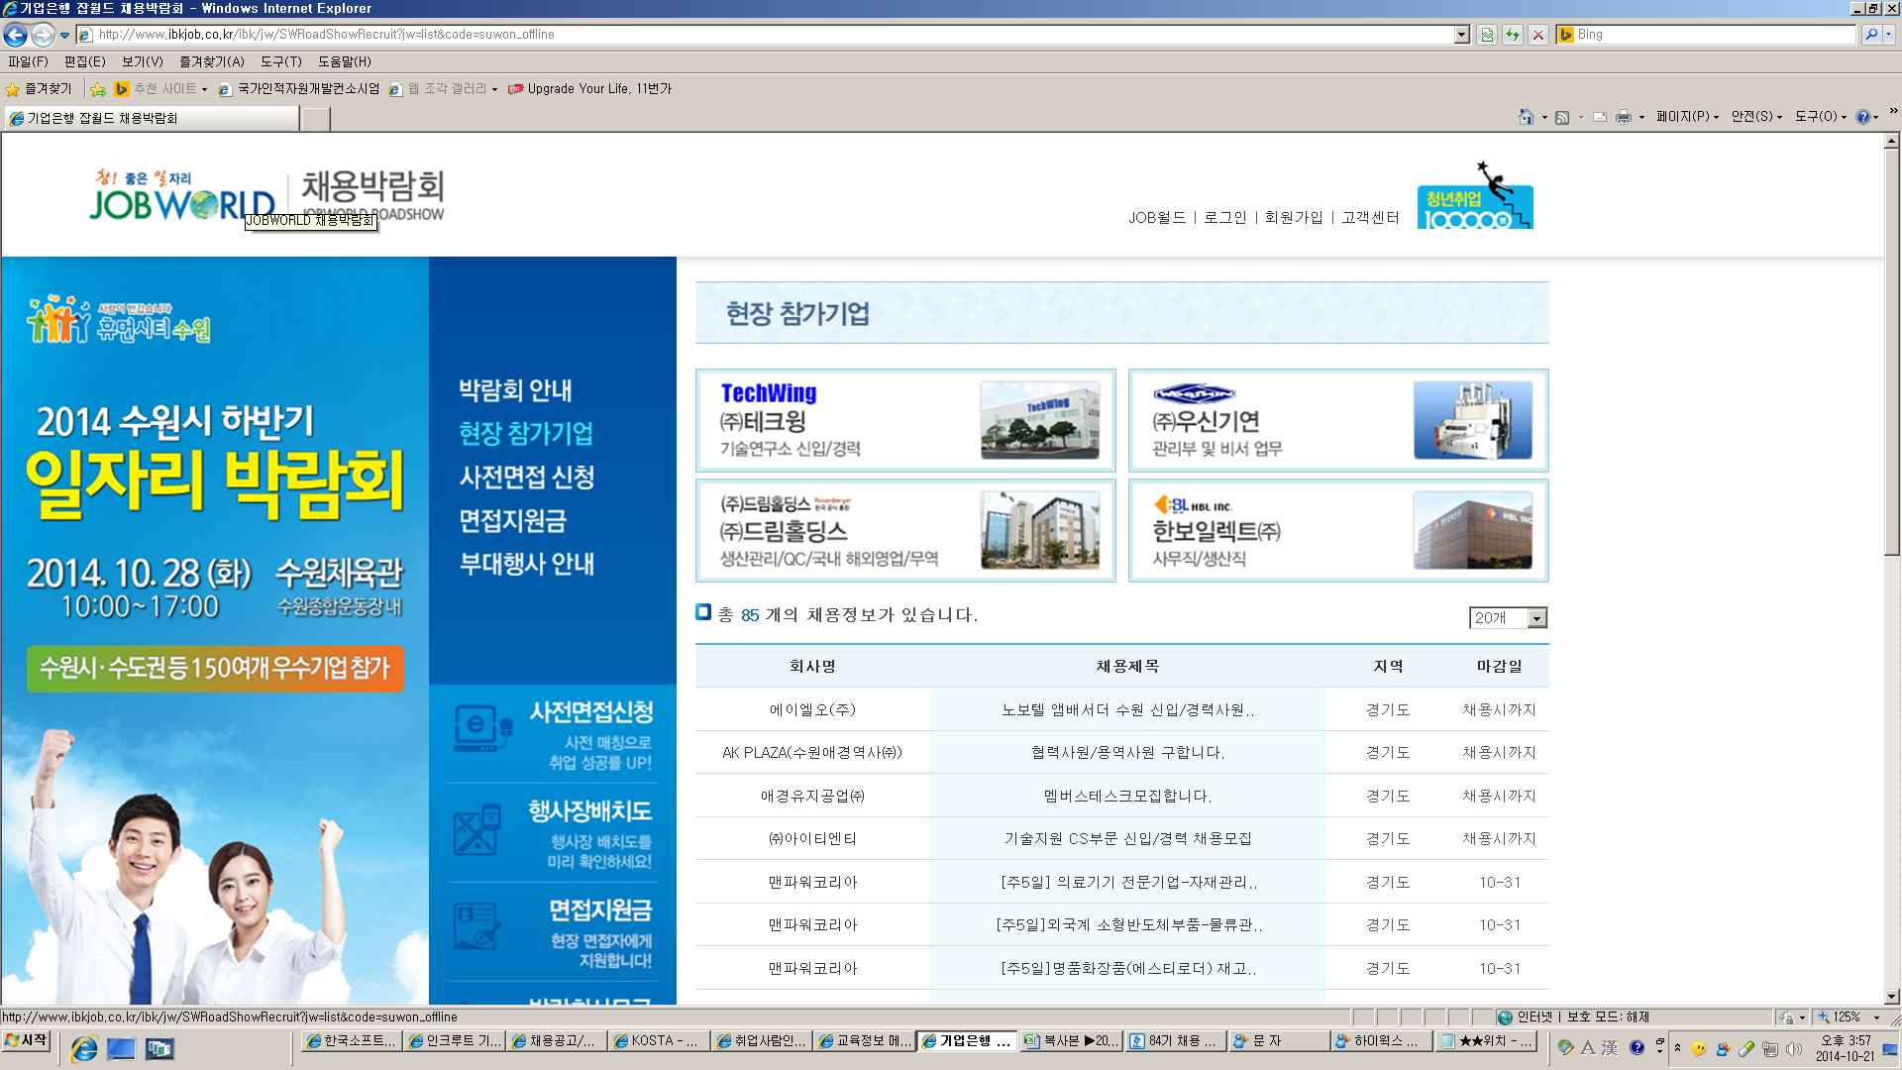The image size is (1902, 1070).
Task: Open the 안전(S) command bar dropdown
Action: [1756, 117]
